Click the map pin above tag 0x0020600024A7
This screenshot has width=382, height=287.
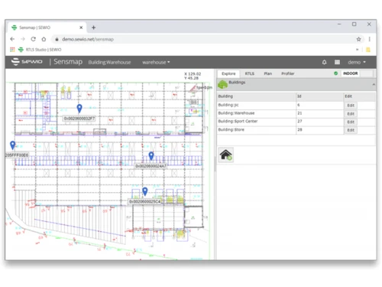tap(151, 155)
